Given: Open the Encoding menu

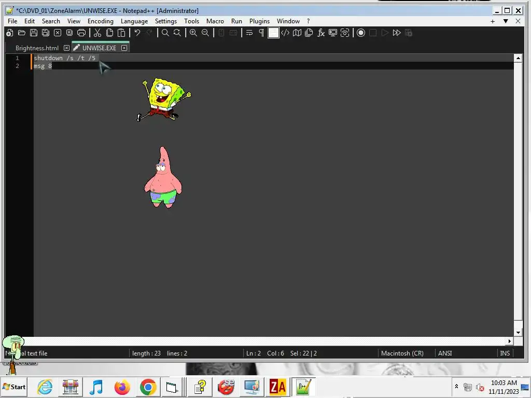Looking at the screenshot, I should (101, 21).
